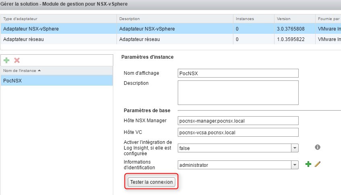341x195 pixels.
Task: Click the info icon beside Log Insight
Action: (317, 147)
